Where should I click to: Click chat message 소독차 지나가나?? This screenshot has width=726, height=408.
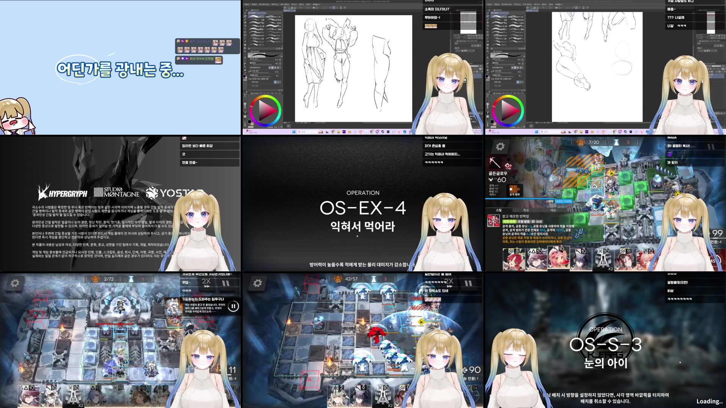[x=437, y=9]
